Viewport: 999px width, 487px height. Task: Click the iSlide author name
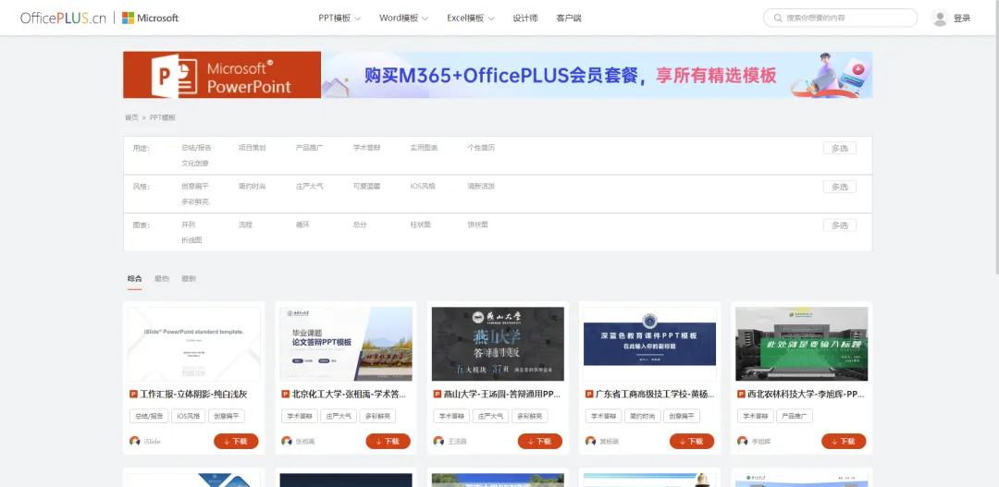coord(153,441)
